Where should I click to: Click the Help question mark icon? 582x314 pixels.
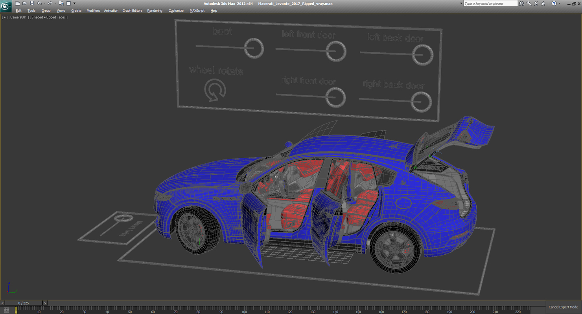(554, 4)
